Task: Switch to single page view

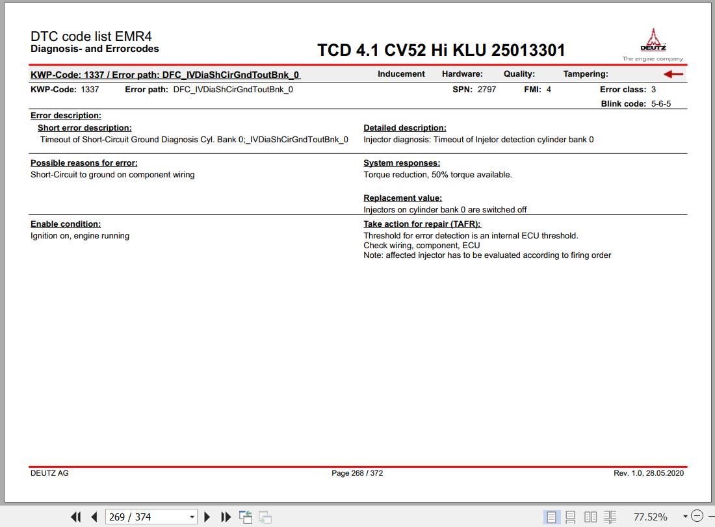Action: 551,517
